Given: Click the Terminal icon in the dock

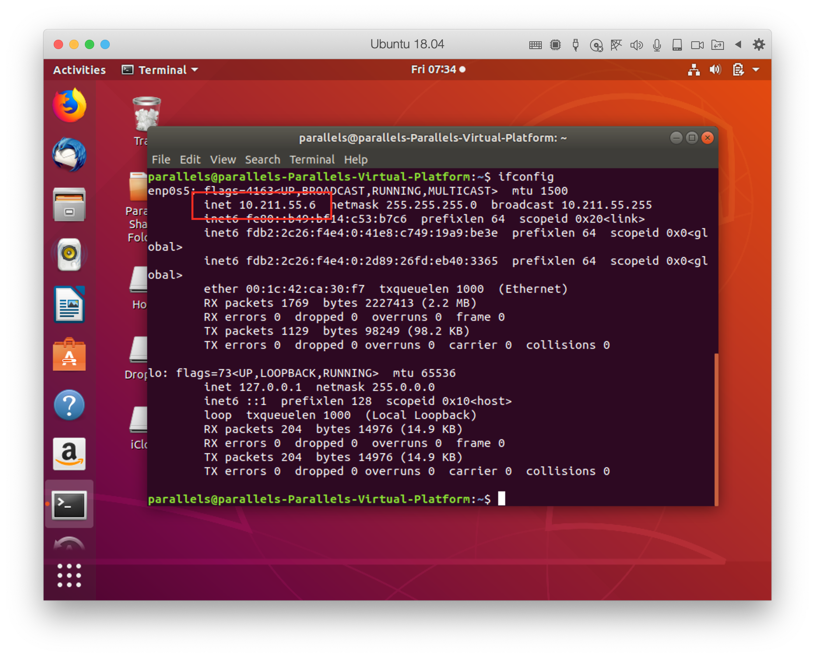Looking at the screenshot, I should (69, 505).
